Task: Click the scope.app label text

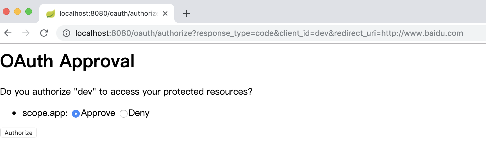Action: (45, 113)
